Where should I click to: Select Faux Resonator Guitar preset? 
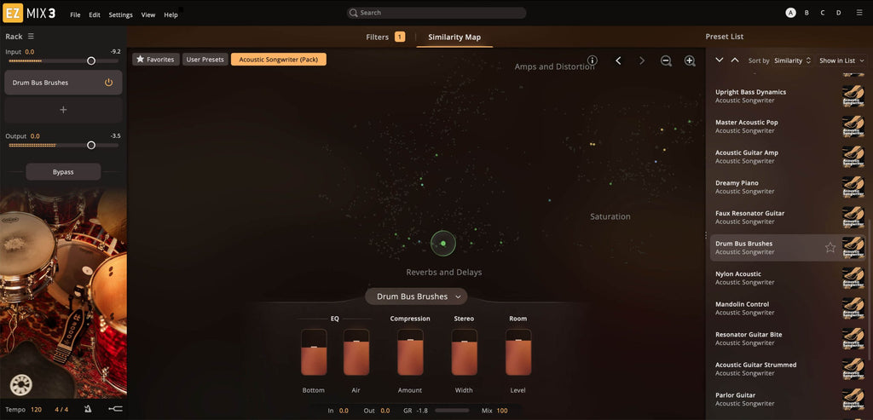[789, 217]
